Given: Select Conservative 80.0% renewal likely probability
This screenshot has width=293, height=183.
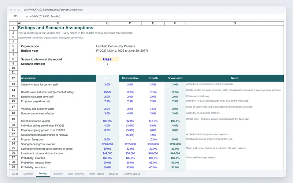Looking at the screenshot, I should pos(130,163).
